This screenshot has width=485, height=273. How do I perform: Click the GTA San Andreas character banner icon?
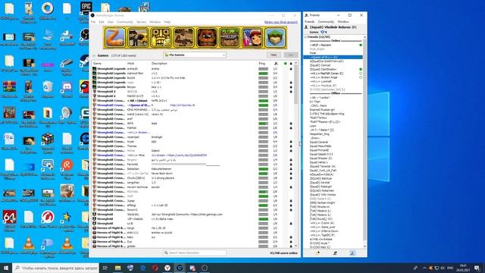tap(183, 37)
